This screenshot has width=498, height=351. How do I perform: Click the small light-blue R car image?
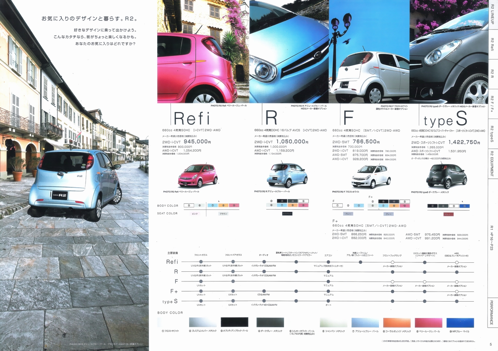[287, 175]
